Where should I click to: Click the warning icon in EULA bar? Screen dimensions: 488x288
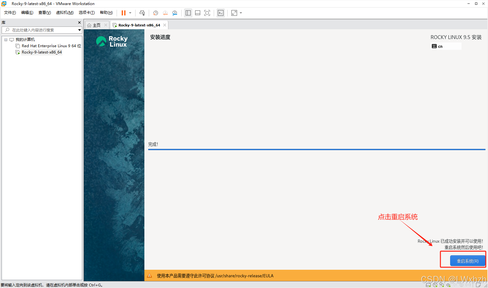tap(150, 276)
